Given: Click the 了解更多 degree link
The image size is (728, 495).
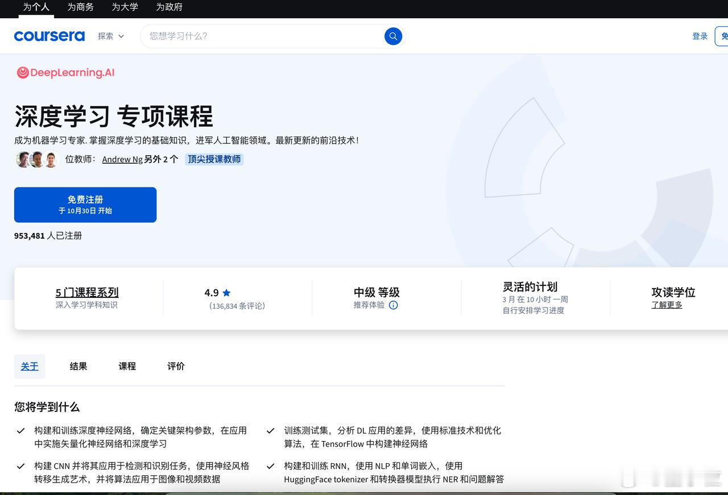Looking at the screenshot, I should 667,305.
